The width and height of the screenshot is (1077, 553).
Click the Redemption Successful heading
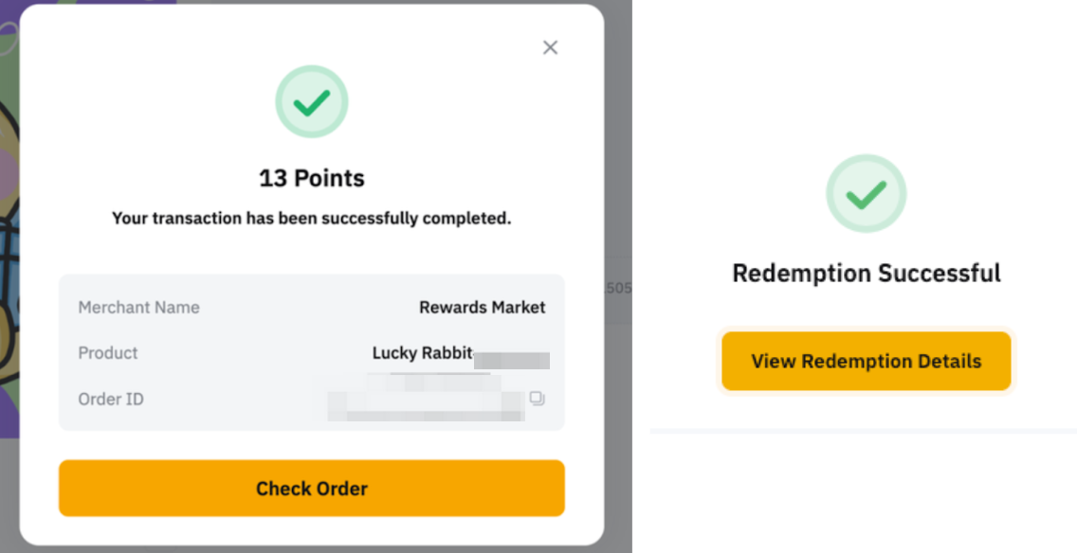click(866, 274)
